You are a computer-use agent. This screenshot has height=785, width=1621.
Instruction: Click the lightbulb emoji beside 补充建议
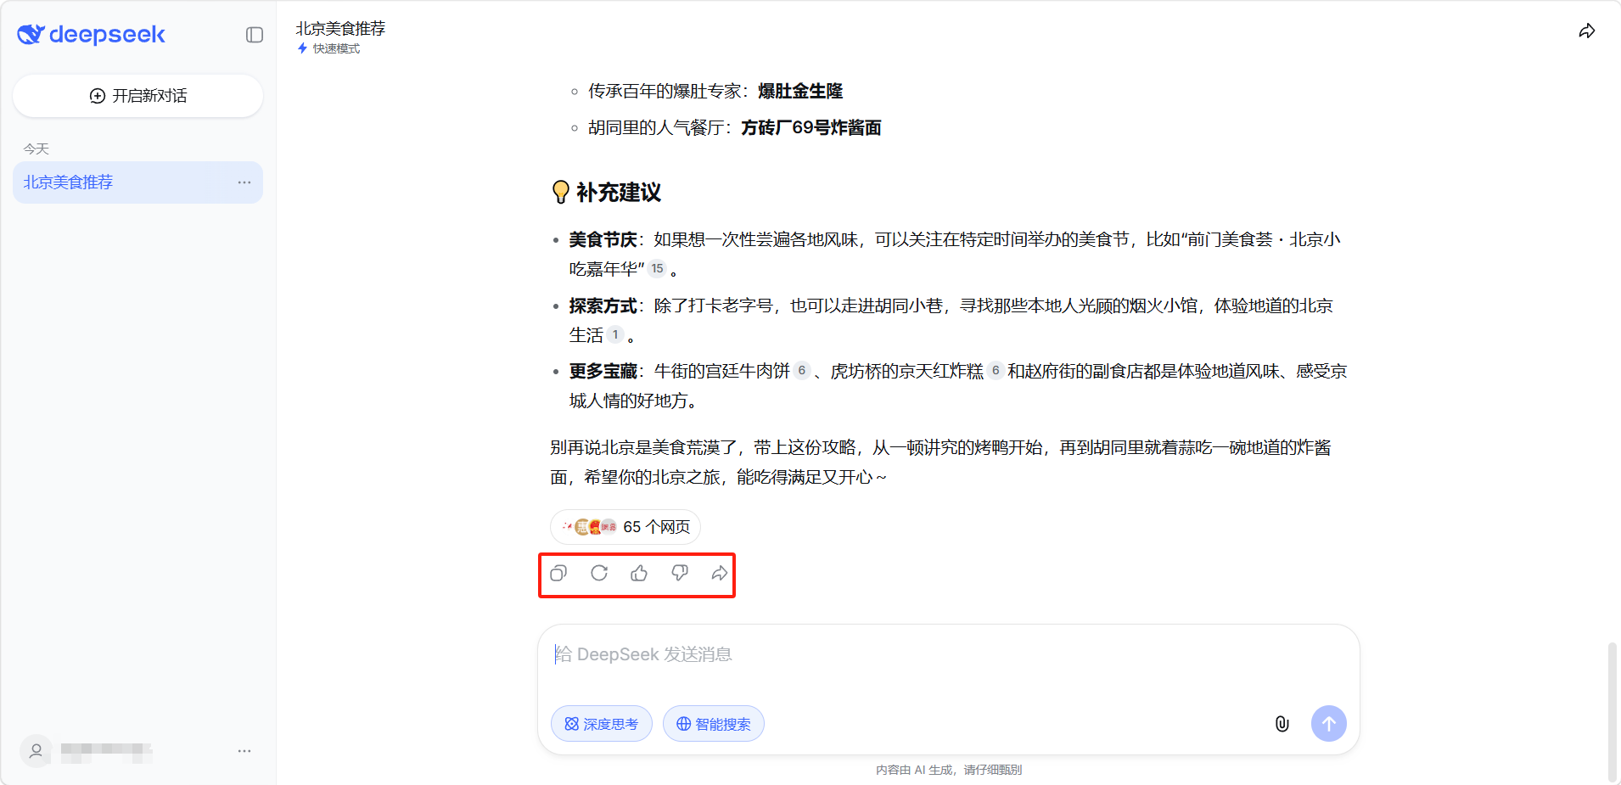pos(560,193)
